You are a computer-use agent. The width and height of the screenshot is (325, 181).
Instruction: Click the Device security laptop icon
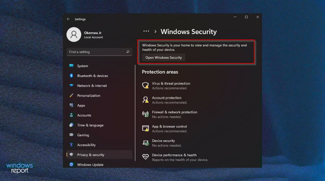click(x=146, y=143)
